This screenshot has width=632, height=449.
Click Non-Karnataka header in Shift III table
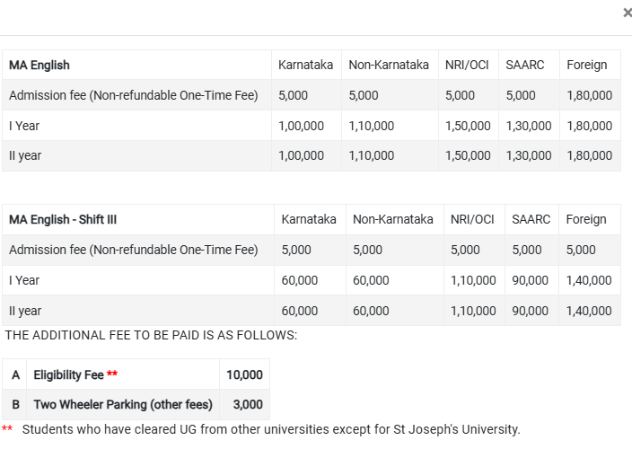click(392, 220)
